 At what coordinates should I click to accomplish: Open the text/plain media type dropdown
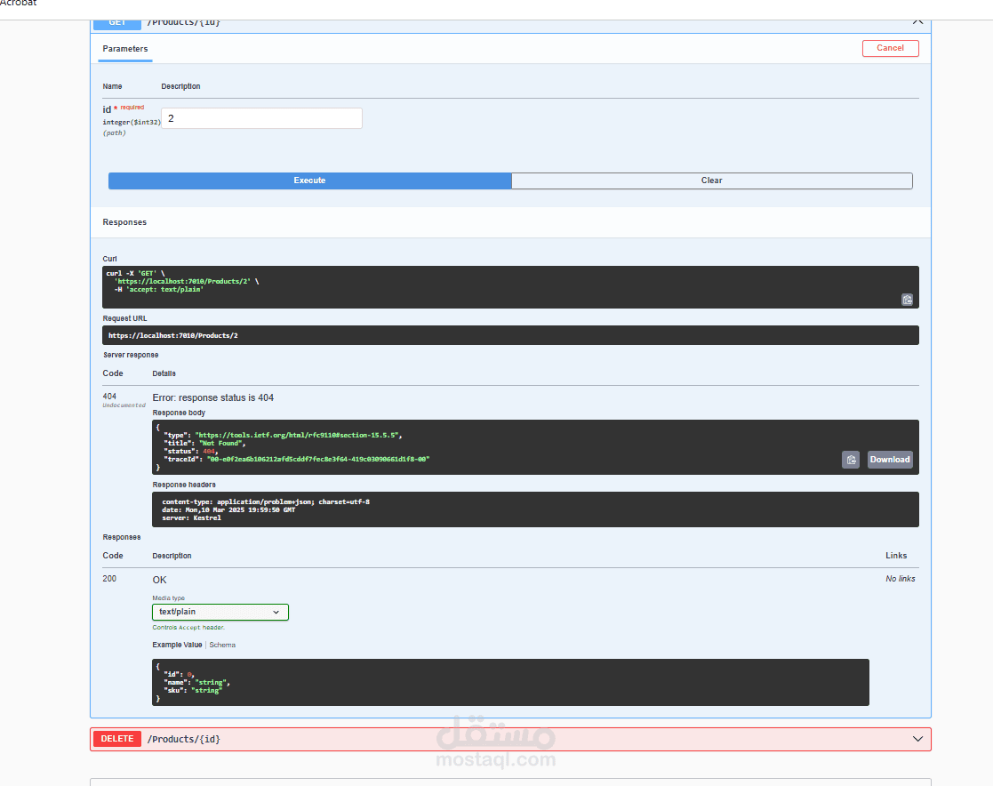[x=220, y=612]
